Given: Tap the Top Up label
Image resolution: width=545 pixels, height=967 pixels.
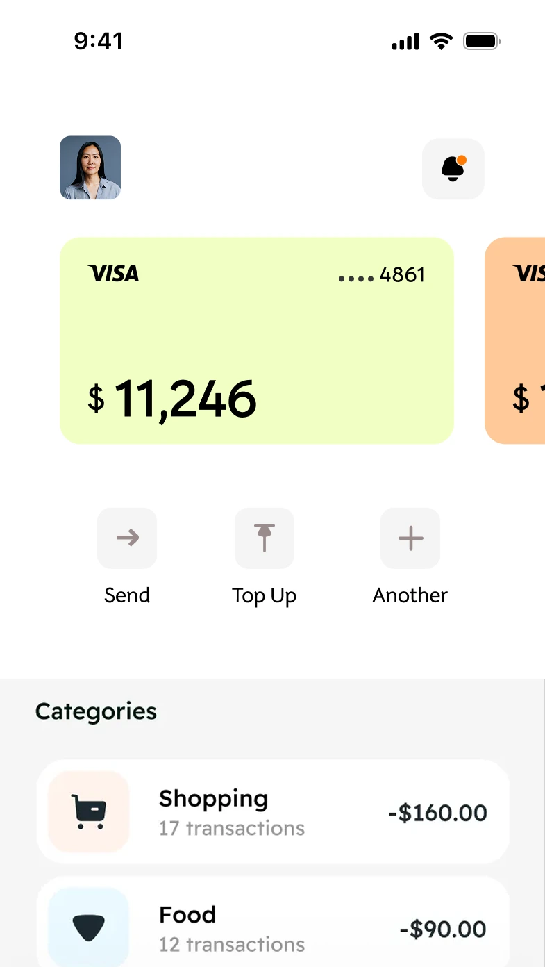Looking at the screenshot, I should coord(265,596).
